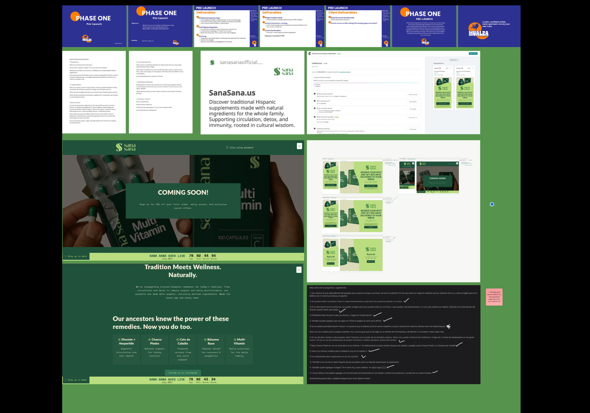Select the Version A popup preview
The height and width of the screenshot is (413, 590).
click(x=442, y=93)
